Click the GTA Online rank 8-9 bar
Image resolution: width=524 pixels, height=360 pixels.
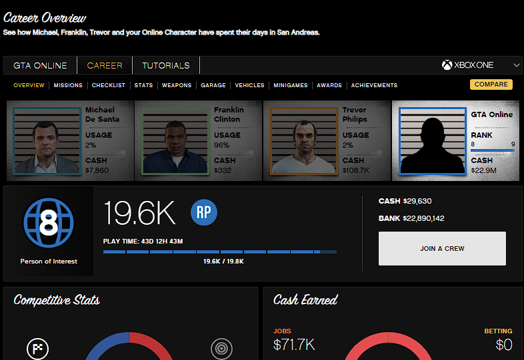click(493, 150)
